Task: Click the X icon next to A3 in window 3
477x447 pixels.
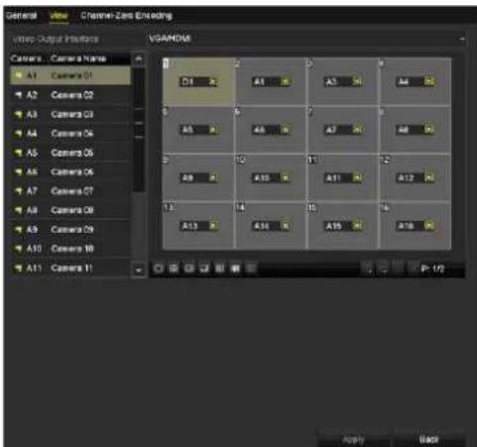Action: 357,81
